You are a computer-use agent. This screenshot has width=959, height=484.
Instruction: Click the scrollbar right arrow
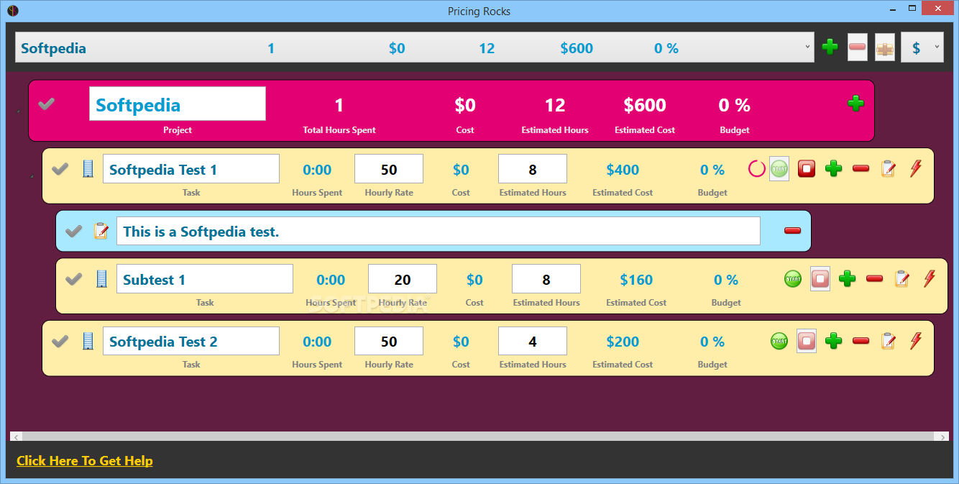click(x=942, y=437)
